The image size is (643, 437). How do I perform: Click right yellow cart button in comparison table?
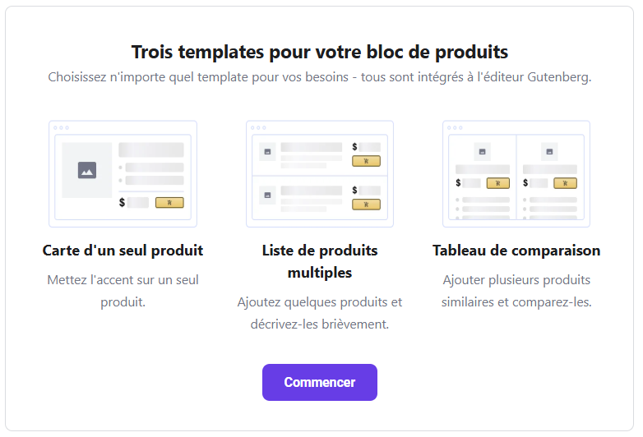pyautogui.click(x=565, y=183)
